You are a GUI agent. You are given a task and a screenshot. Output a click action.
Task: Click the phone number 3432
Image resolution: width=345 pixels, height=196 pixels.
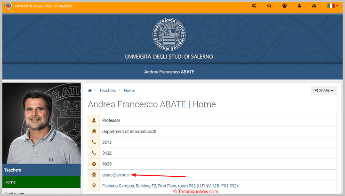coord(107,153)
